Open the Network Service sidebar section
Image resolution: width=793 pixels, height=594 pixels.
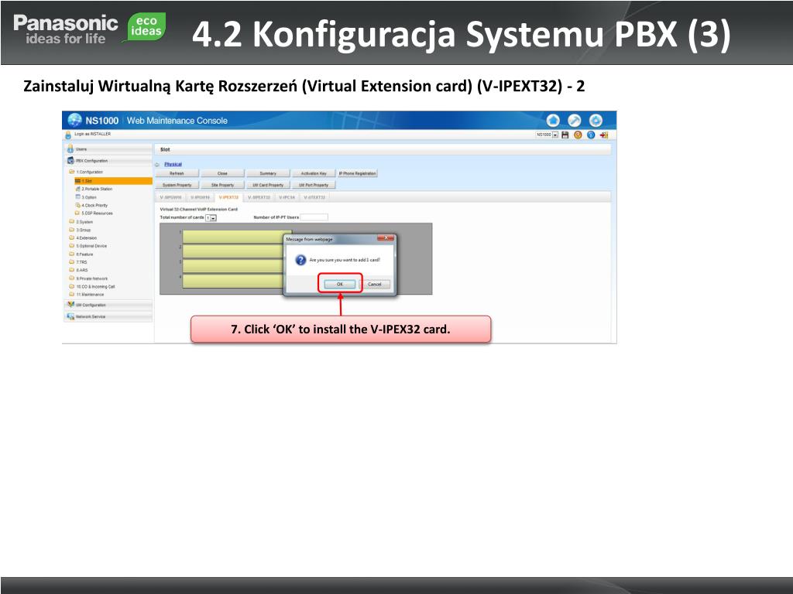(108, 316)
